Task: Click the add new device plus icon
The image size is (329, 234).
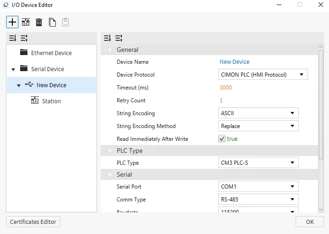Action: tap(12, 22)
